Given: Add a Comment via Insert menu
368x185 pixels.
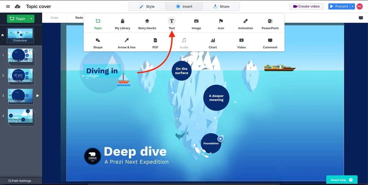Looking at the screenshot, I should (270, 43).
